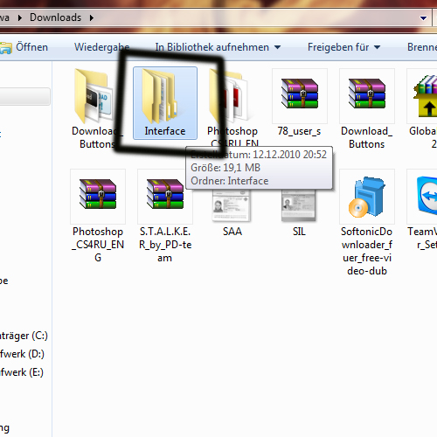Open the address bar history dropdown
The image size is (437, 437).
tap(423, 18)
